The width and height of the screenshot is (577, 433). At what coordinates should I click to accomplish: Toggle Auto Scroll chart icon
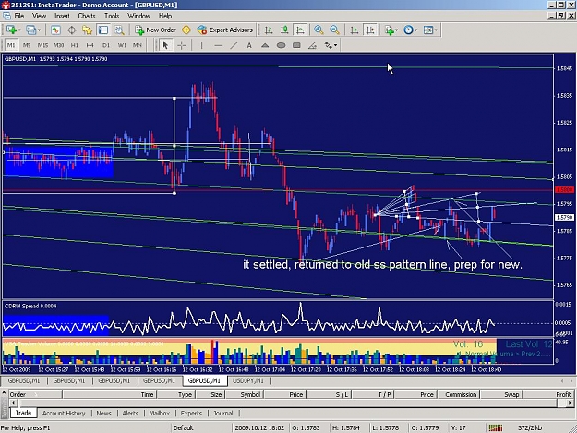(354, 30)
